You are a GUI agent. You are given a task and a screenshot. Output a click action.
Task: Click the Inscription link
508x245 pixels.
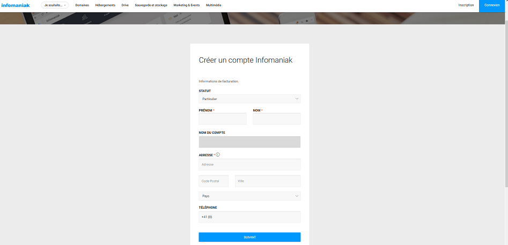pyautogui.click(x=466, y=5)
